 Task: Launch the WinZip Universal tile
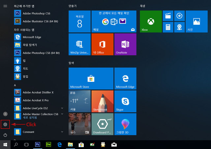pos(79,44)
